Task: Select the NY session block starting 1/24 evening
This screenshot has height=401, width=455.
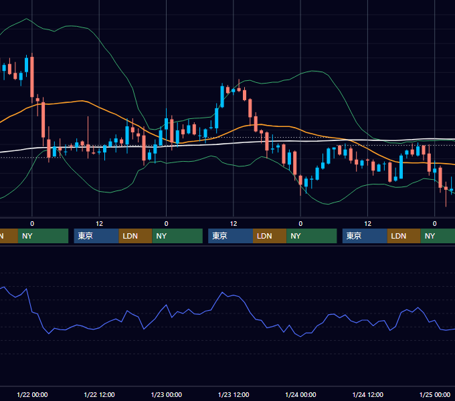Action: (x=438, y=236)
